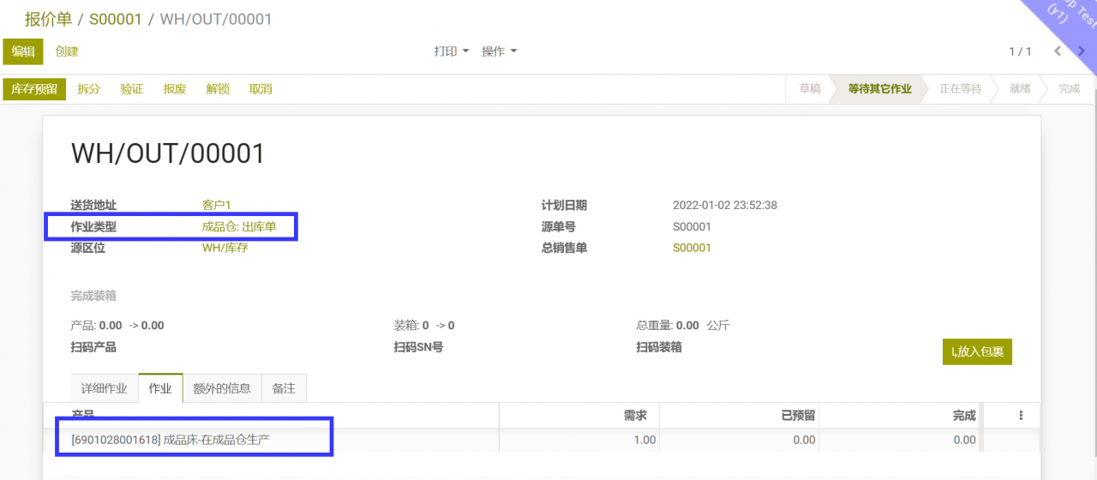The width and height of the screenshot is (1097, 480).
Task: Click planned date 2022-01-02 23:52:38
Action: [725, 206]
